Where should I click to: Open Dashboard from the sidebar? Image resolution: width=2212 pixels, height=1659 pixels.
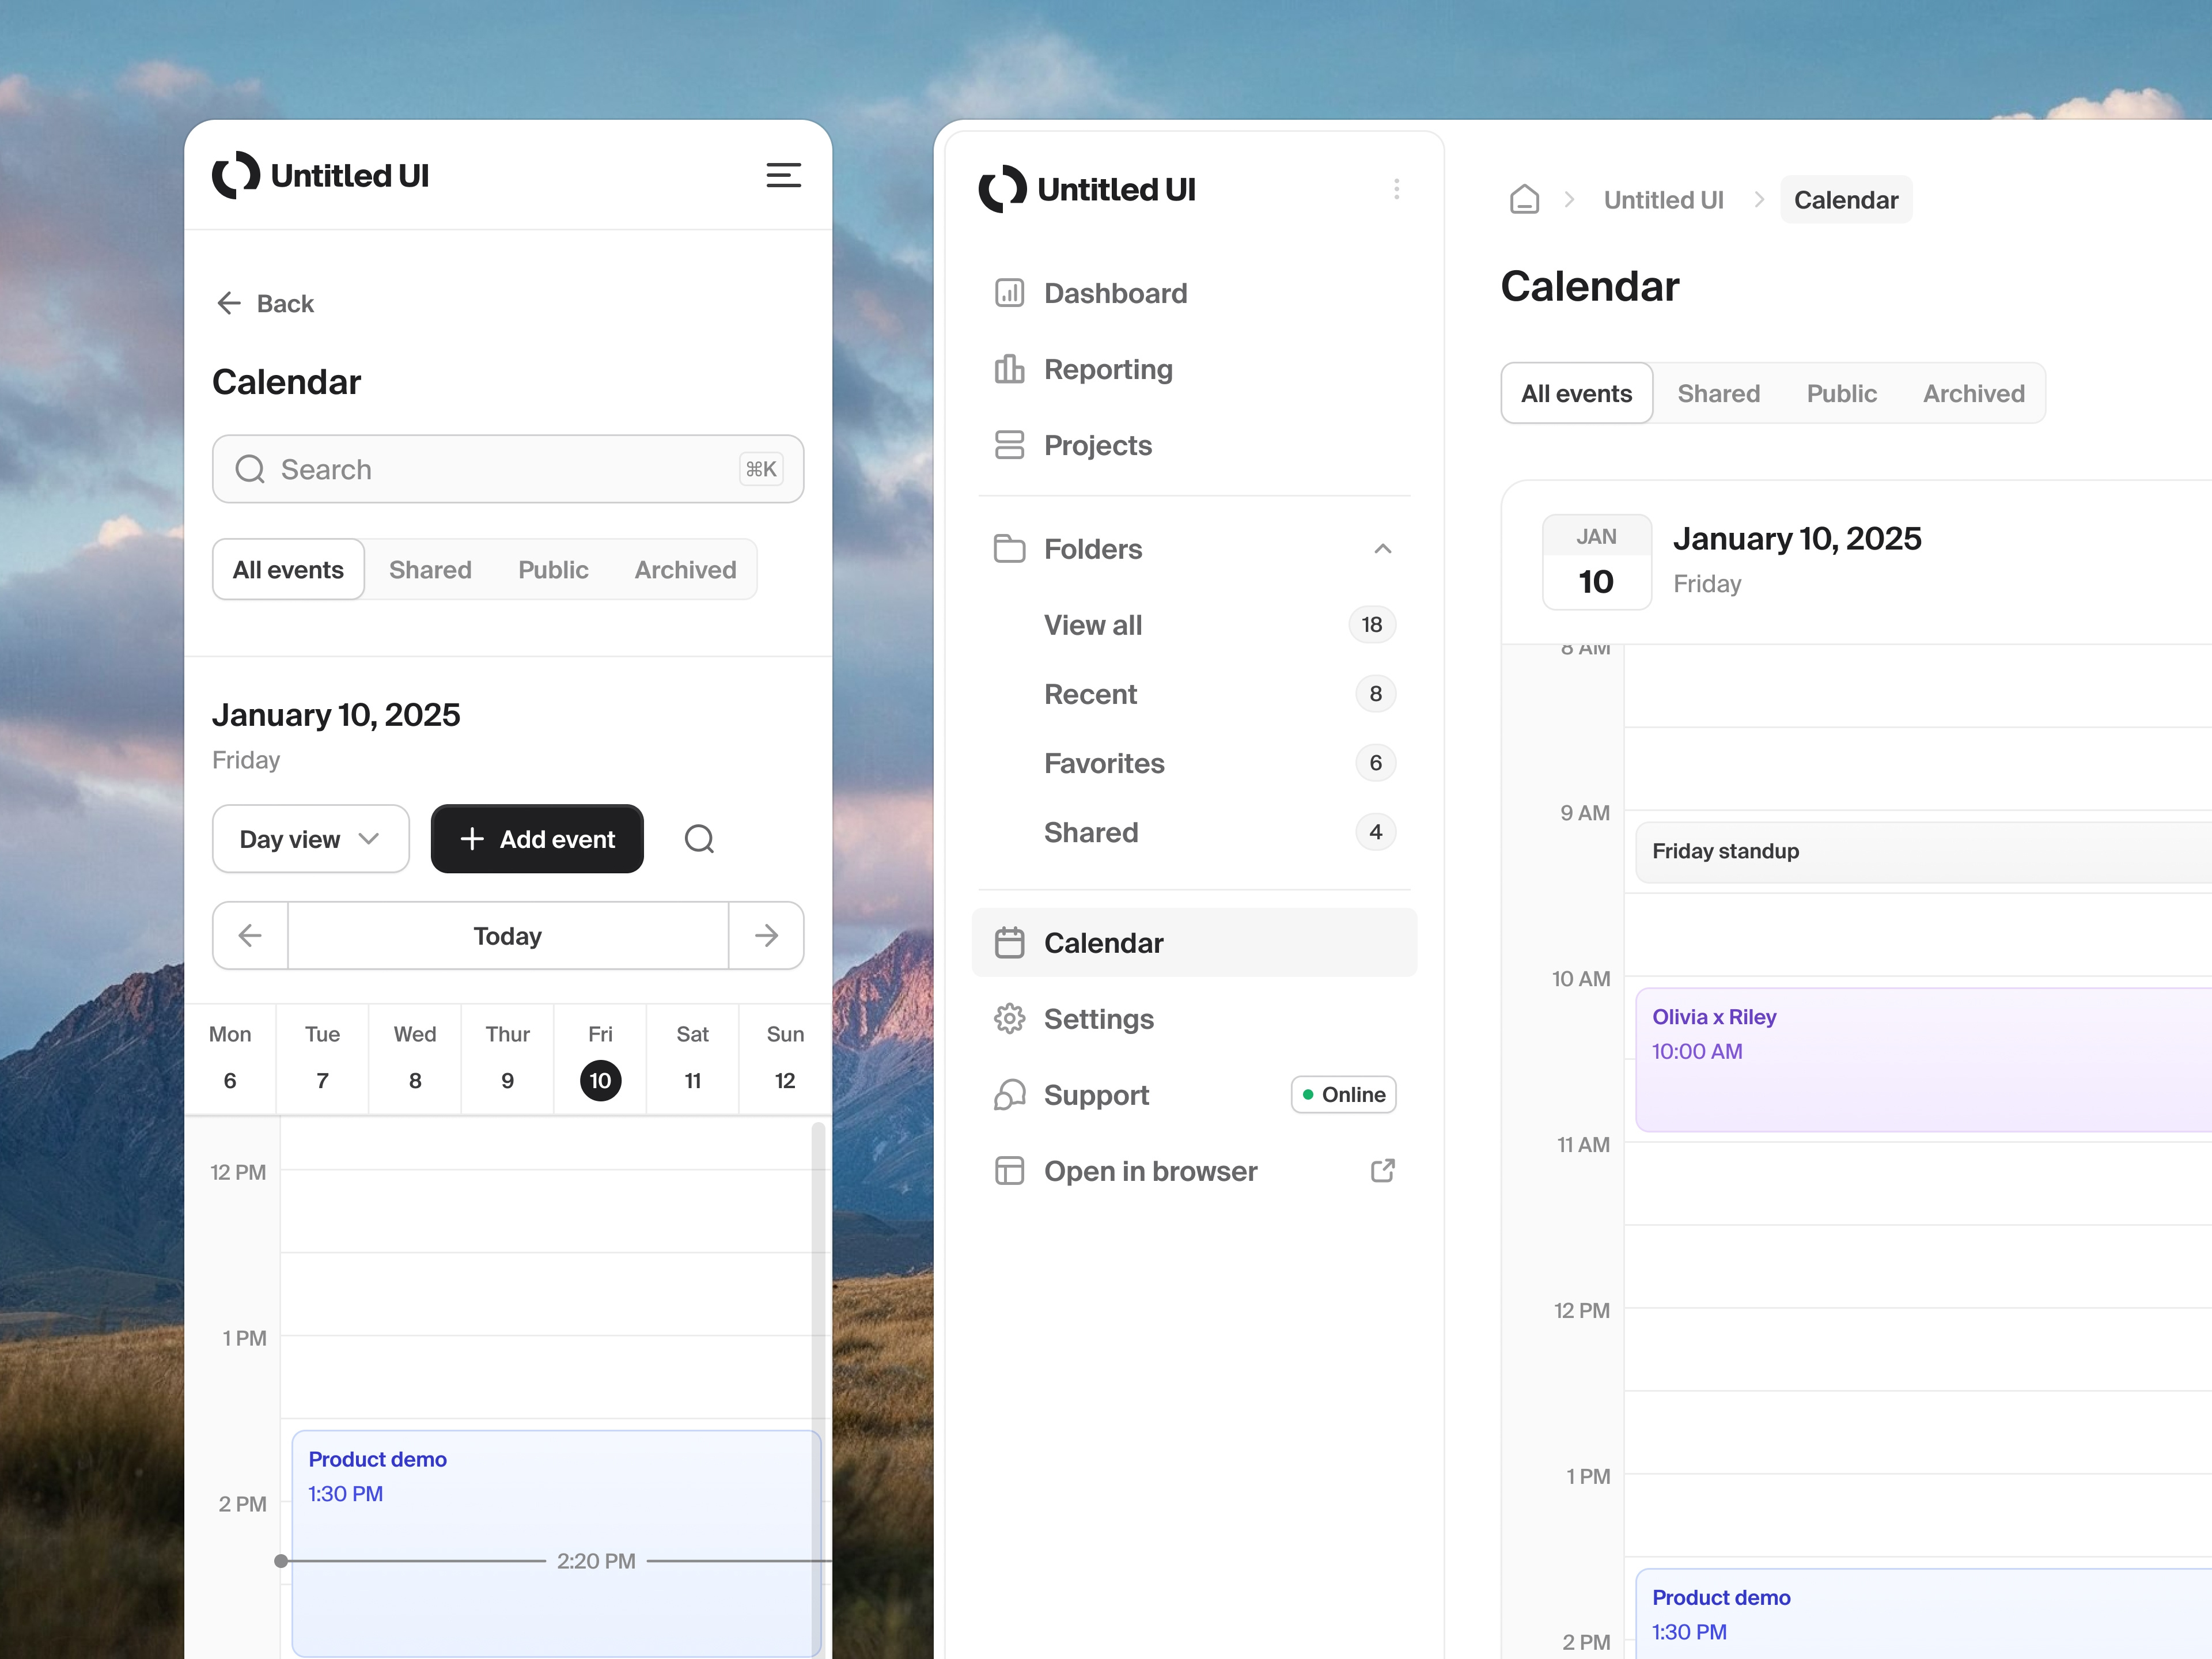[1114, 293]
